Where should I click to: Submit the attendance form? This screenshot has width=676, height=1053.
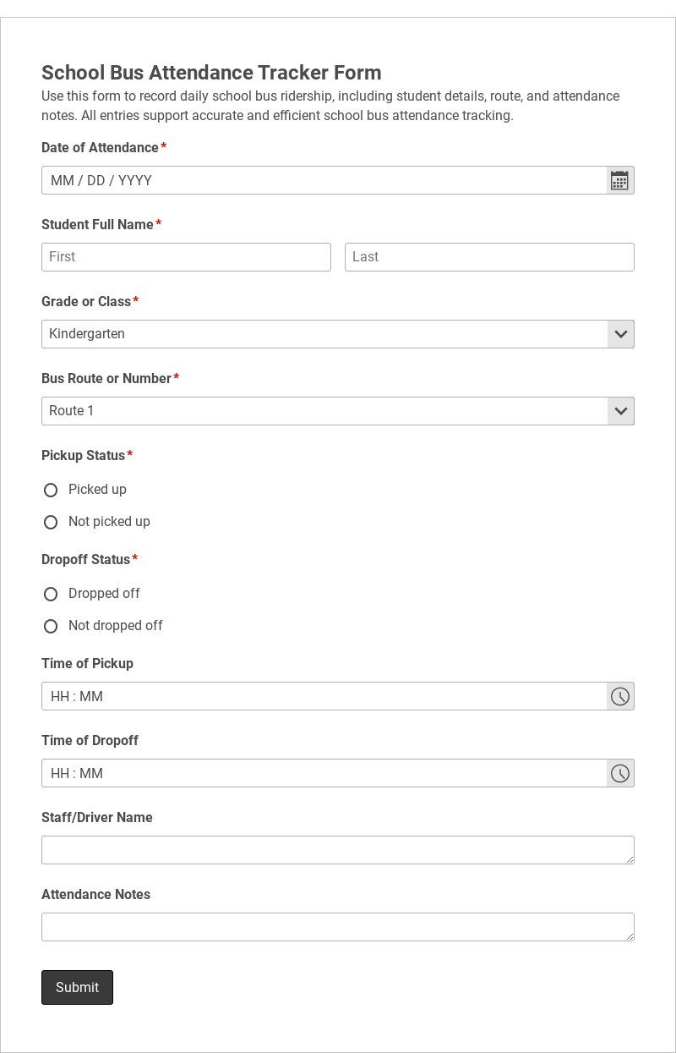click(77, 987)
